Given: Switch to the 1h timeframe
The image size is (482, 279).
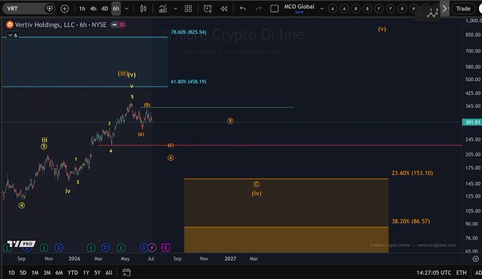Looking at the screenshot, I should click(82, 8).
